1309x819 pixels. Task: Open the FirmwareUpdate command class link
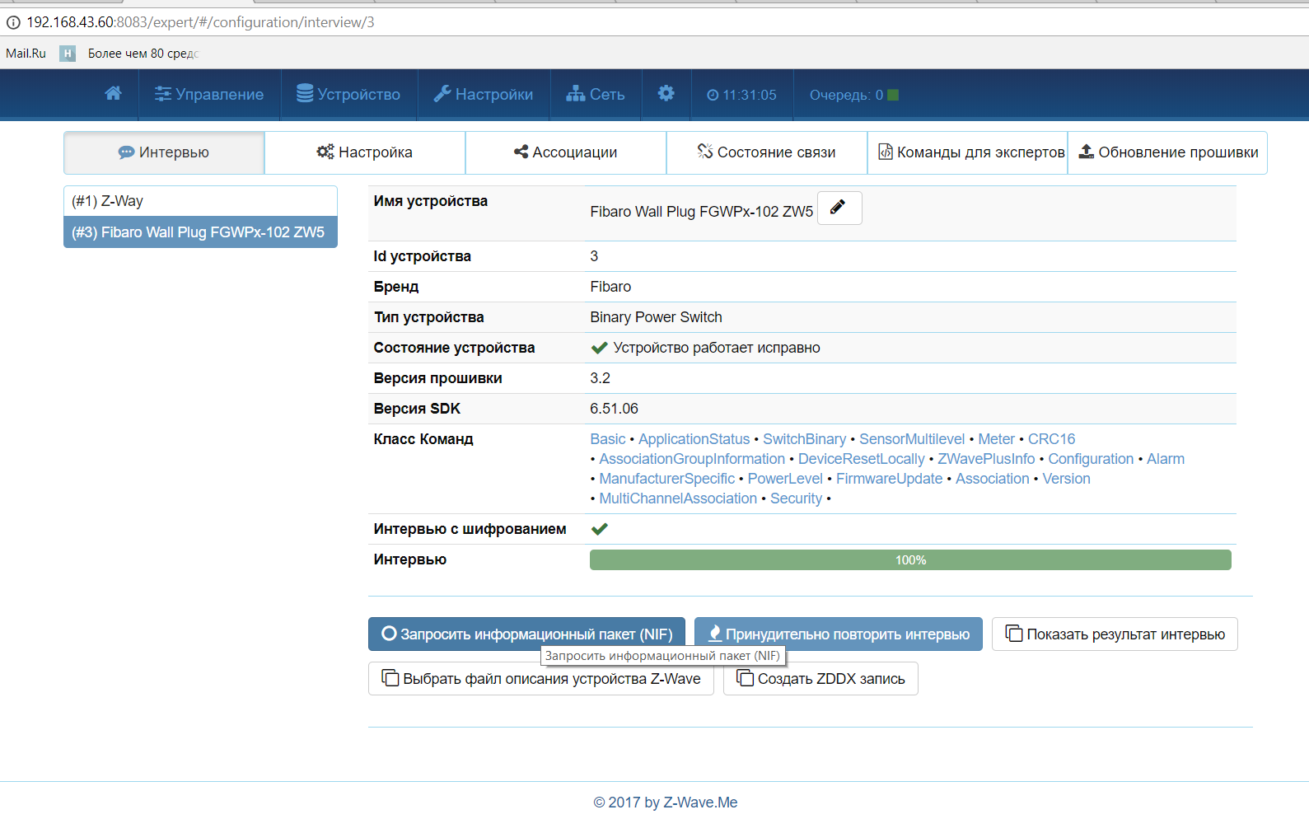(889, 479)
